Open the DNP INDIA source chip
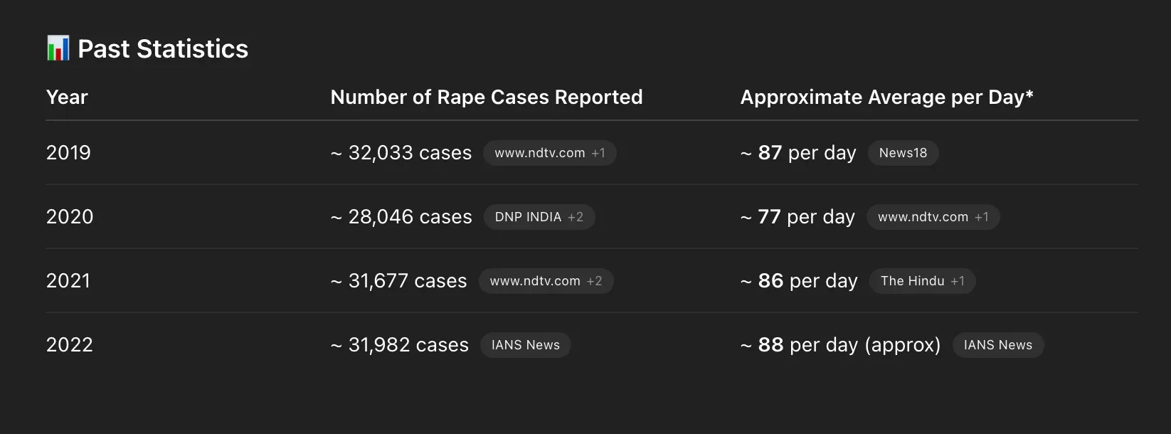Viewport: 1171px width, 434px height. 539,217
